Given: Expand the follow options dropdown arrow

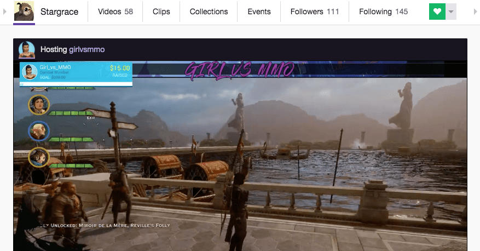Looking at the screenshot, I should [451, 12].
